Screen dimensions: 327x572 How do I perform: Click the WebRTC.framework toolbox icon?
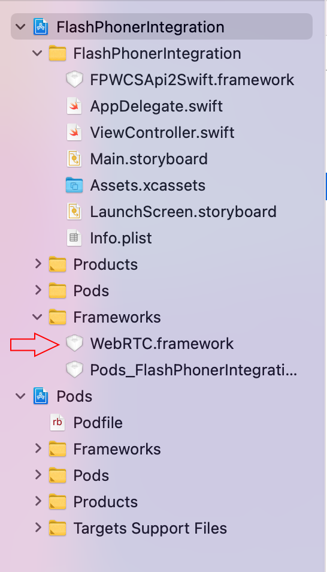click(74, 344)
